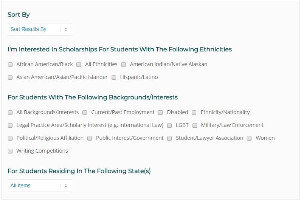Tick the All Ethnicities checkbox
Viewport: 301px width, 201px height.
tap(79, 65)
